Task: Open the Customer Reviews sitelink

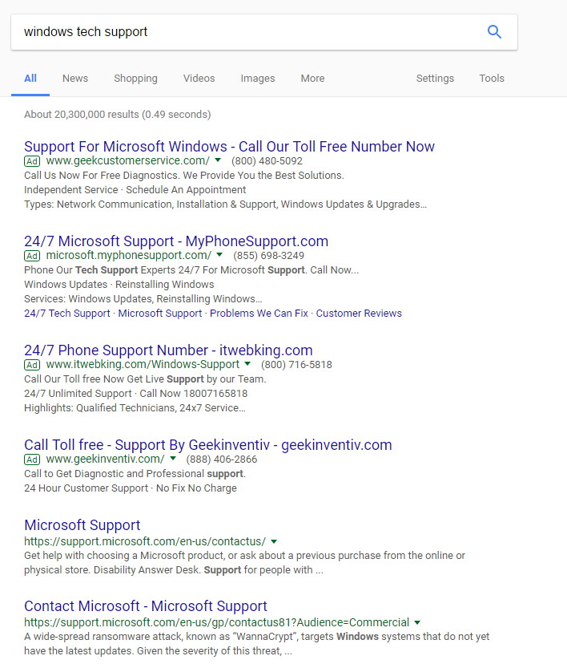Action: point(359,314)
